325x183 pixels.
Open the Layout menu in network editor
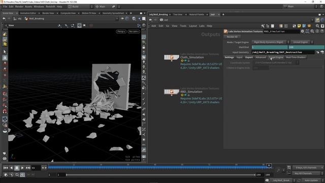[x=193, y=26]
